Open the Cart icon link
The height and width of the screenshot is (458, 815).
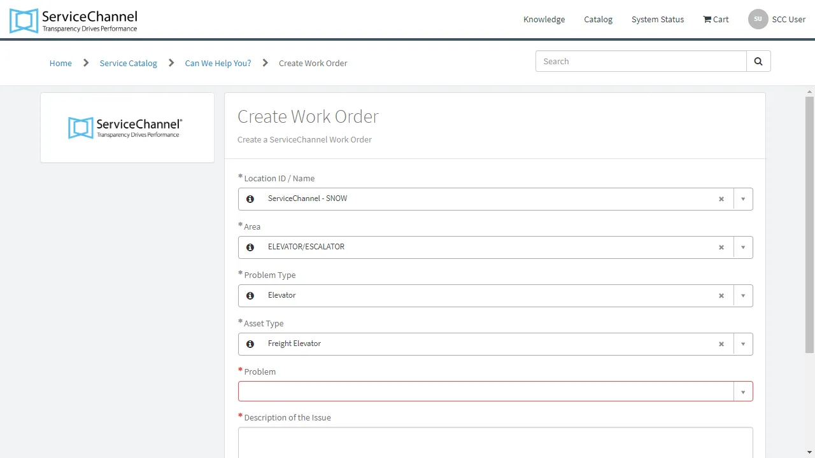tap(716, 19)
